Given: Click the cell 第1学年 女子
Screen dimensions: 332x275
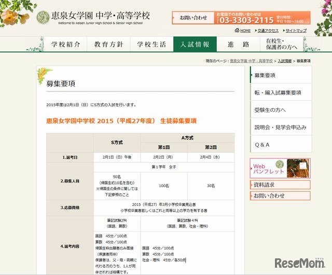Looking at the screenshot, I should [164, 167].
